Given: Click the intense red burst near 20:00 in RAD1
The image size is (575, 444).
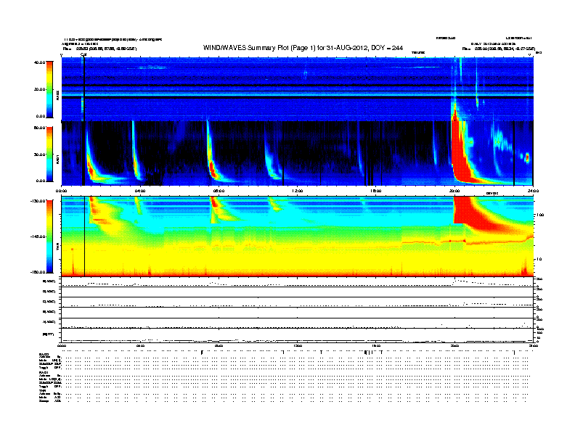Looking at the screenshot, I should coord(460,154).
